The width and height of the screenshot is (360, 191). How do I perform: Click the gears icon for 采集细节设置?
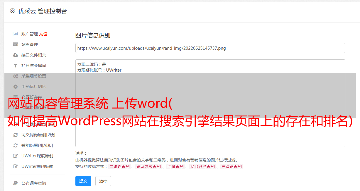tap(16, 76)
